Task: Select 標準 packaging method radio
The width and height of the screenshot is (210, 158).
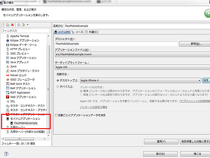Action: click(x=81, y=91)
